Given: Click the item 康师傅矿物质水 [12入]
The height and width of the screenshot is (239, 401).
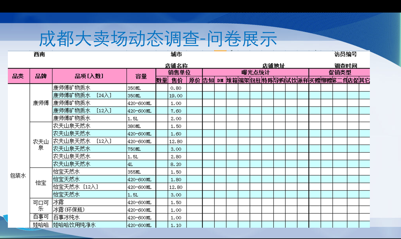Looking at the screenshot, I should click(x=89, y=110).
